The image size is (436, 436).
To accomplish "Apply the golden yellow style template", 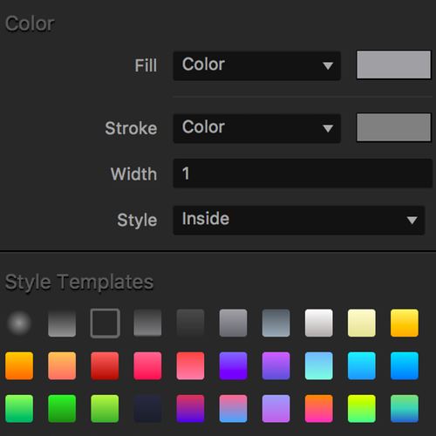I will click(x=405, y=323).
